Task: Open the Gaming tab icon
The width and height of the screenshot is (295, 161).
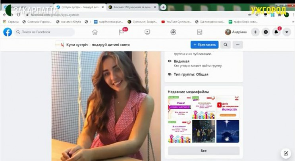Action: pos(200,32)
